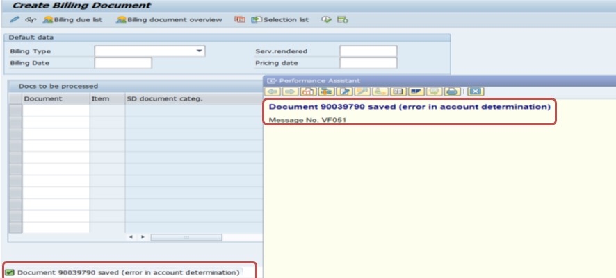616x278 pixels.
Task: Click the table's left scroll arrow
Action: pyautogui.click(x=131, y=237)
